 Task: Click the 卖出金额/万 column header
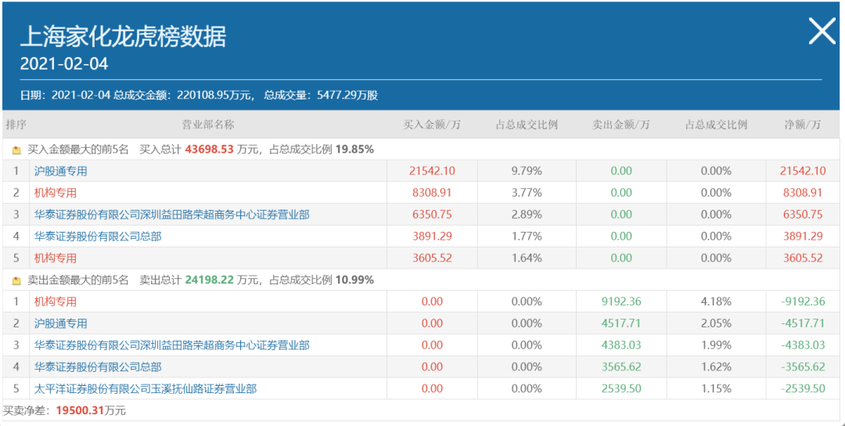[620, 125]
